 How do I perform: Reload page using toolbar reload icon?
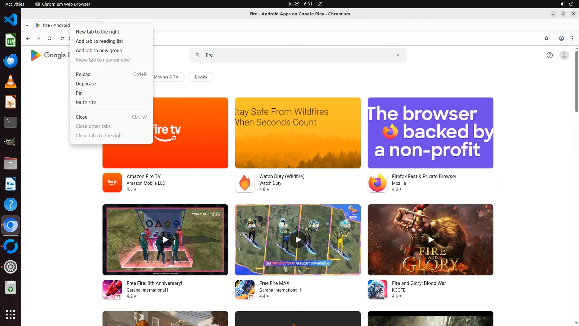click(49, 38)
